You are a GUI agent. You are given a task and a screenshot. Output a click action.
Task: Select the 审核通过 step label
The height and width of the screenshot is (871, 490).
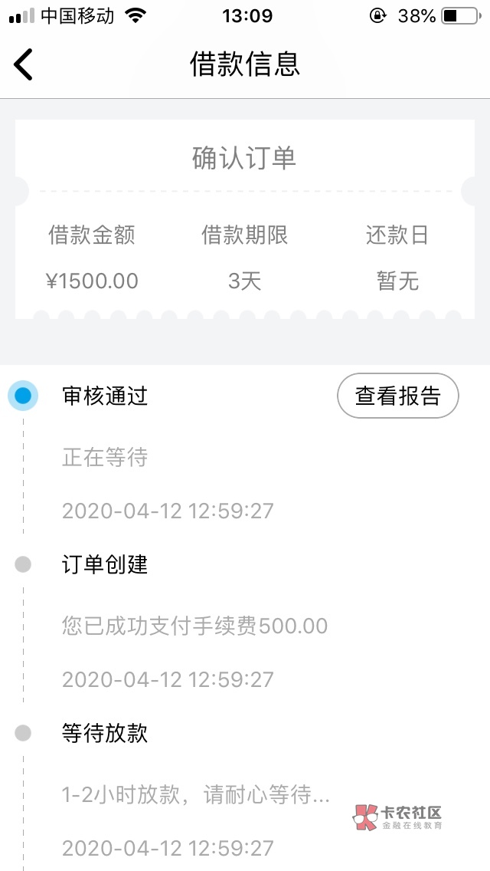click(105, 396)
